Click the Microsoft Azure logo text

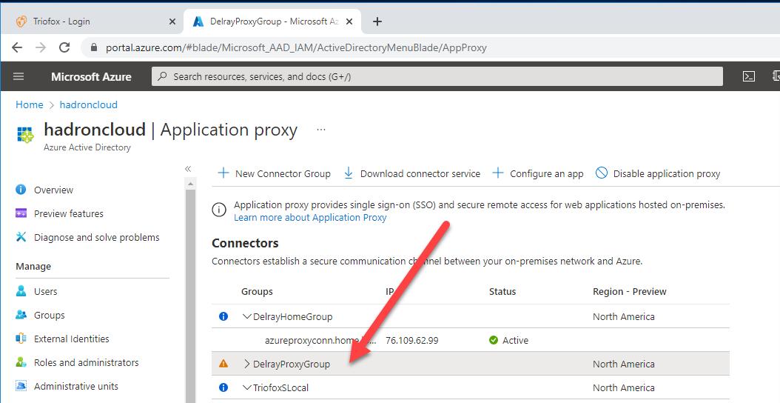pyautogui.click(x=91, y=77)
